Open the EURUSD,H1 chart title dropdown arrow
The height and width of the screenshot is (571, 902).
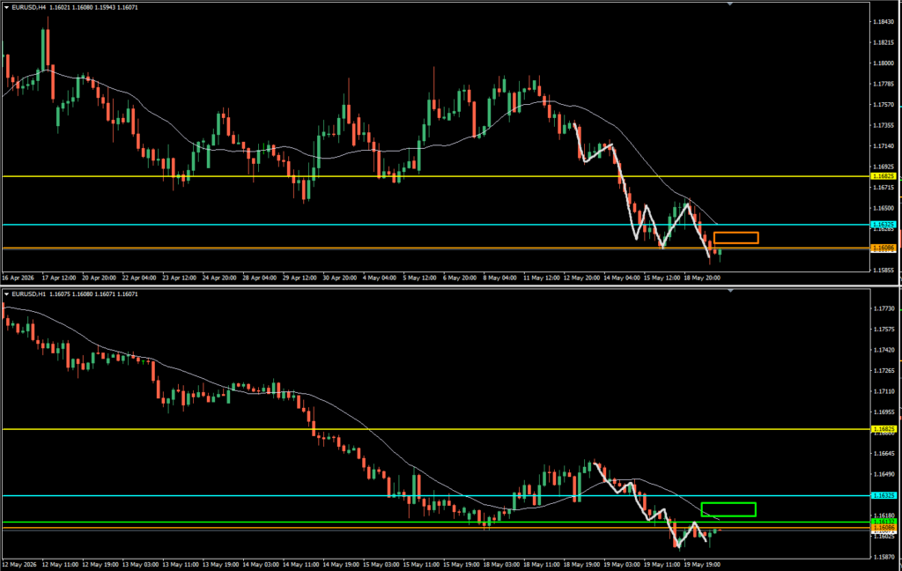point(7,294)
